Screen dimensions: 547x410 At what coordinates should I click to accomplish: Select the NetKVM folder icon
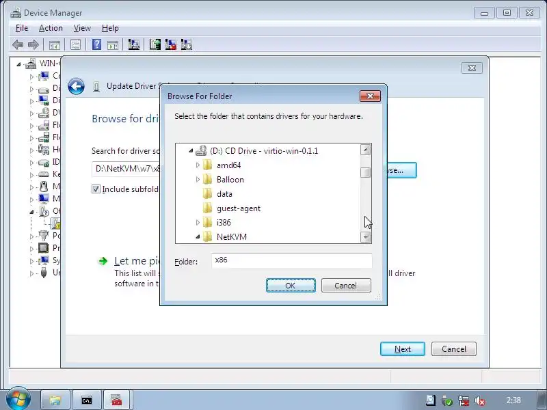207,236
